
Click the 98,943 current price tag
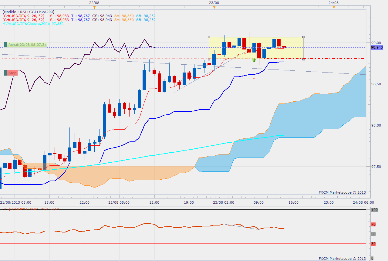[377, 47]
